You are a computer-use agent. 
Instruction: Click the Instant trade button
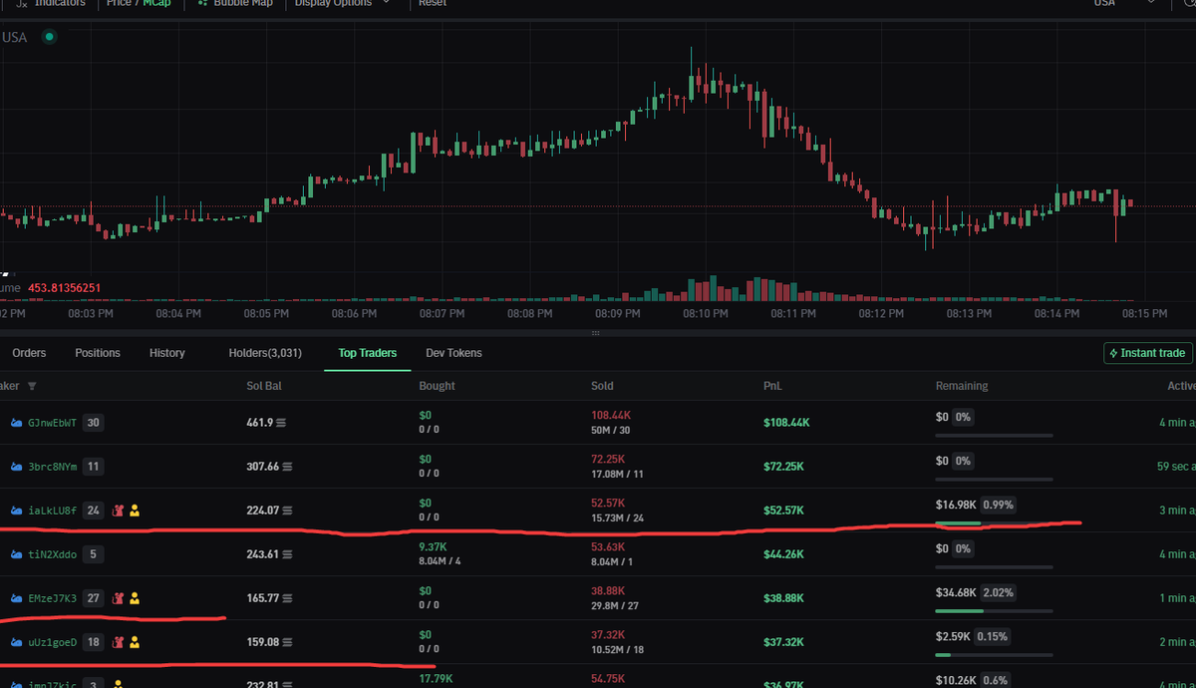tap(1148, 353)
